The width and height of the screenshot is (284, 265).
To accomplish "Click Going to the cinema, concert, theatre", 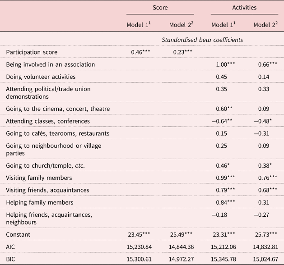I will (x=58, y=109).
